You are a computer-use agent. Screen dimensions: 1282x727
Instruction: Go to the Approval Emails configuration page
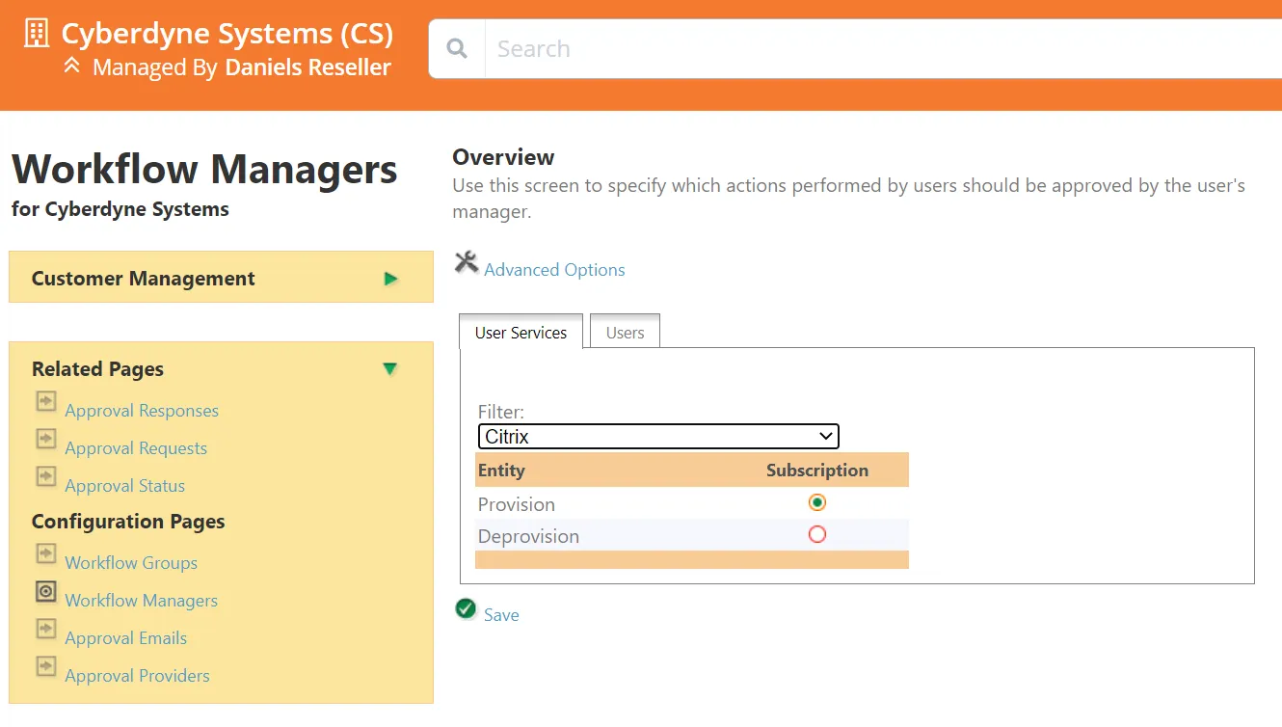[125, 638]
